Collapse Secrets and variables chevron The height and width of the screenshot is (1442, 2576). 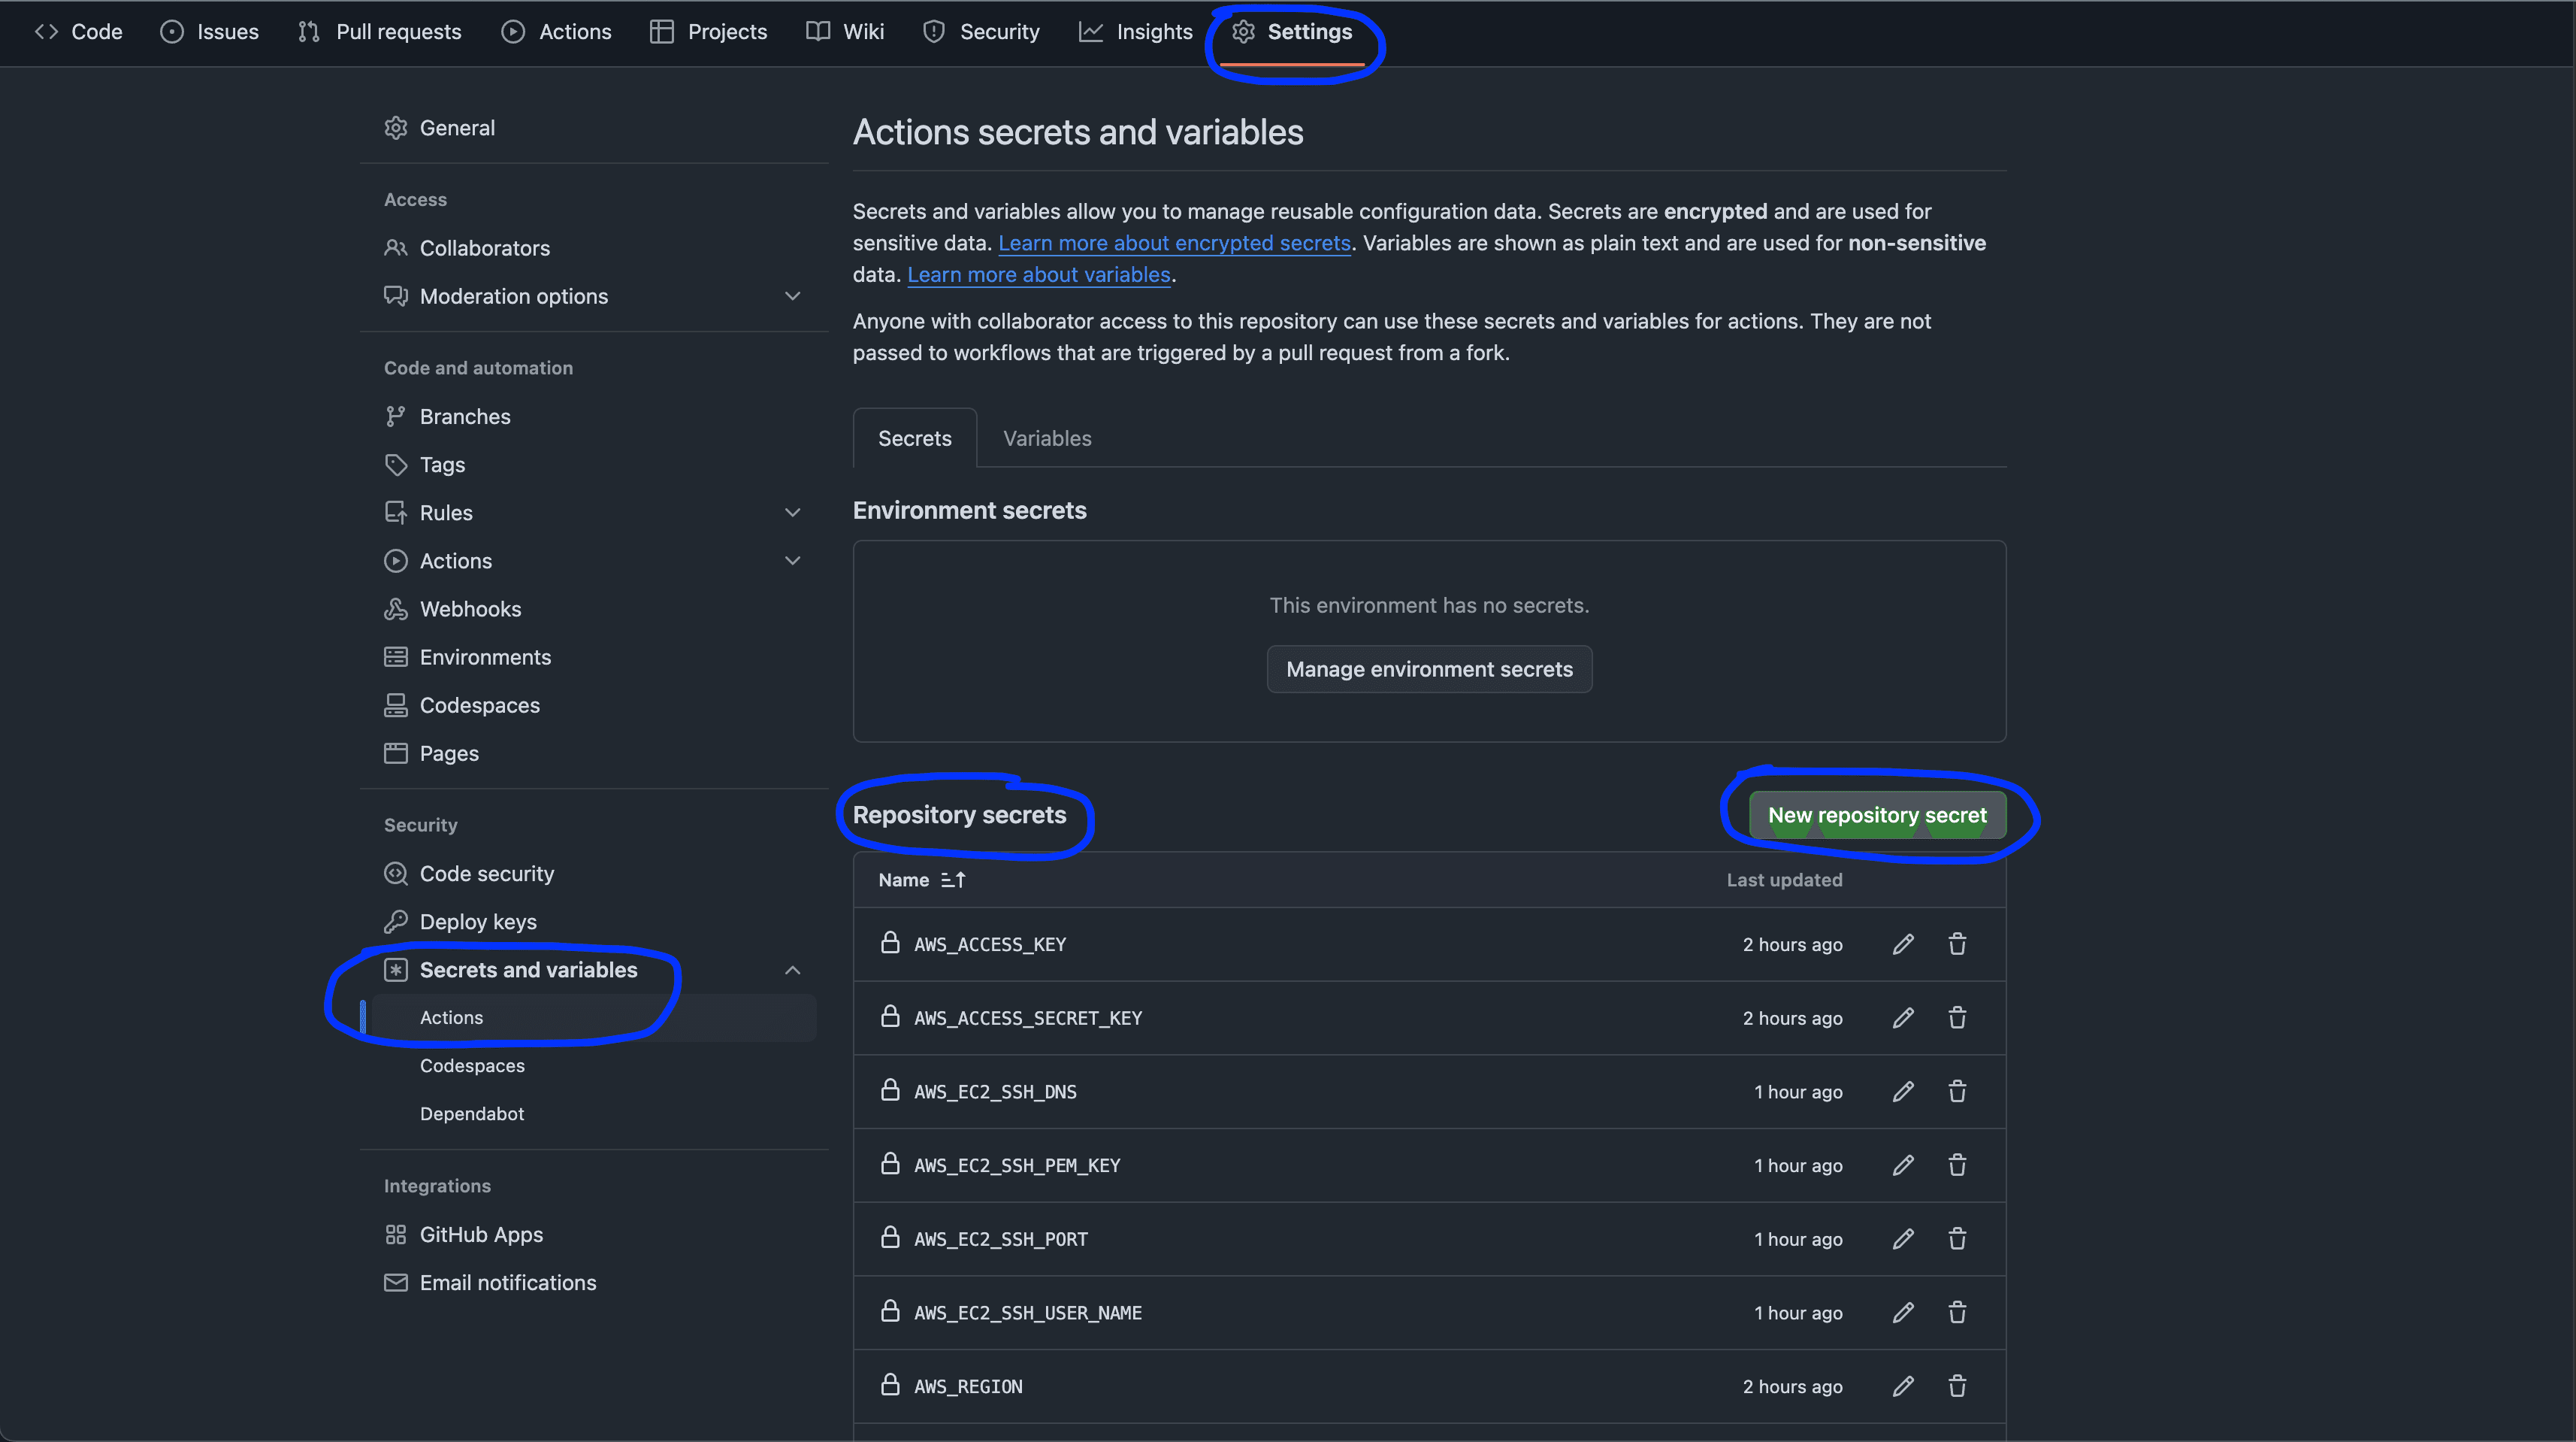[793, 970]
